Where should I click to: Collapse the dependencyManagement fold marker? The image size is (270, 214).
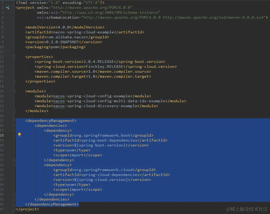(14, 121)
